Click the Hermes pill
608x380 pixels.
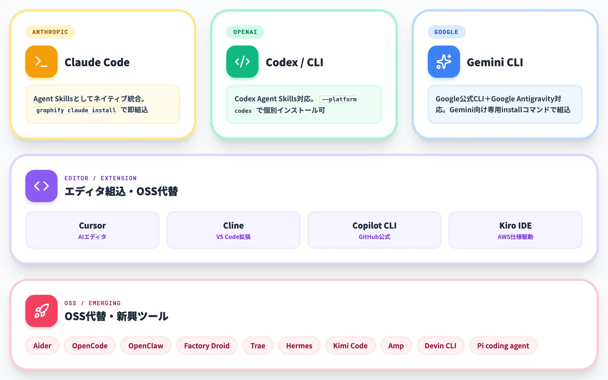[299, 345]
